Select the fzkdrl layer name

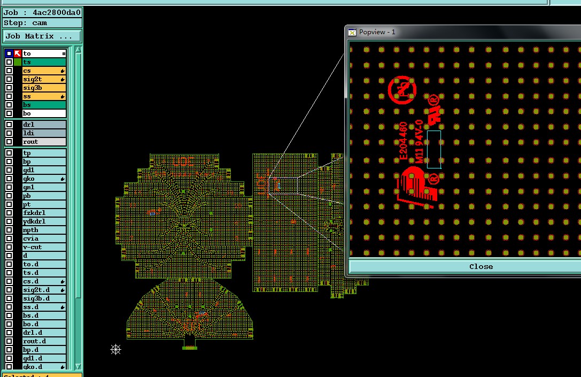pyautogui.click(x=44, y=213)
